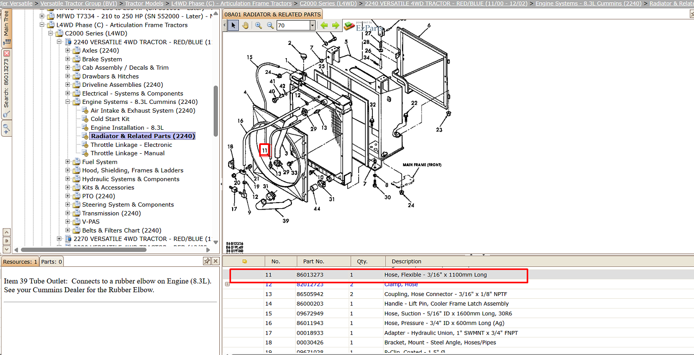Viewport: 694px width, 355px height.
Task: Expand Electrical - Systems & Components node
Action: pos(68,93)
